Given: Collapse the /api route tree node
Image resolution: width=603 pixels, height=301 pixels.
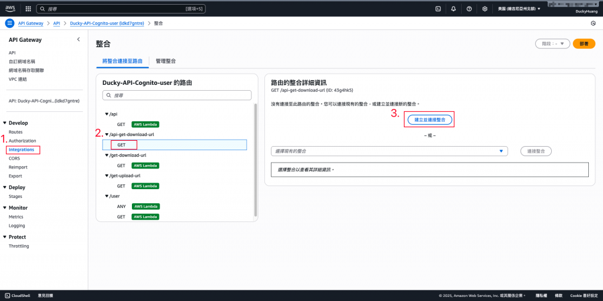Looking at the screenshot, I should (x=107, y=114).
